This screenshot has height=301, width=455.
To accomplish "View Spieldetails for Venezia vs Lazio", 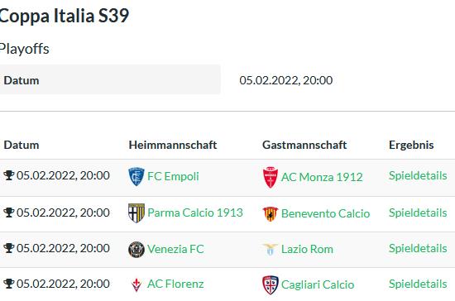I will pyautogui.click(x=418, y=248).
